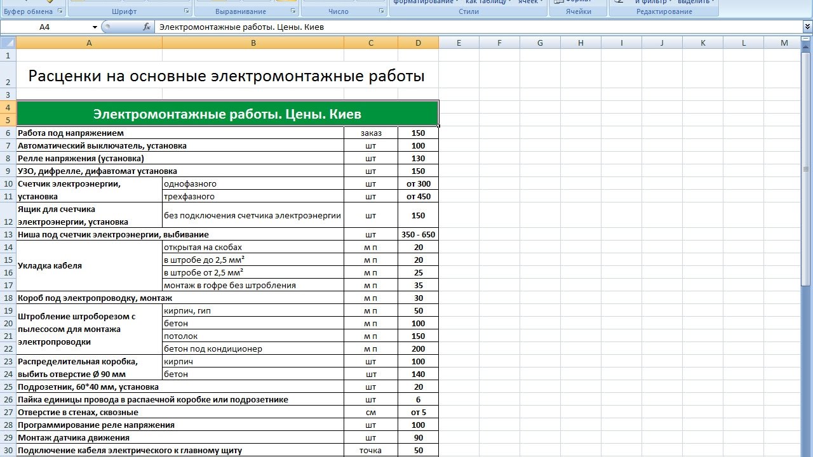
Task: Select row 12 header
Action: click(8, 215)
